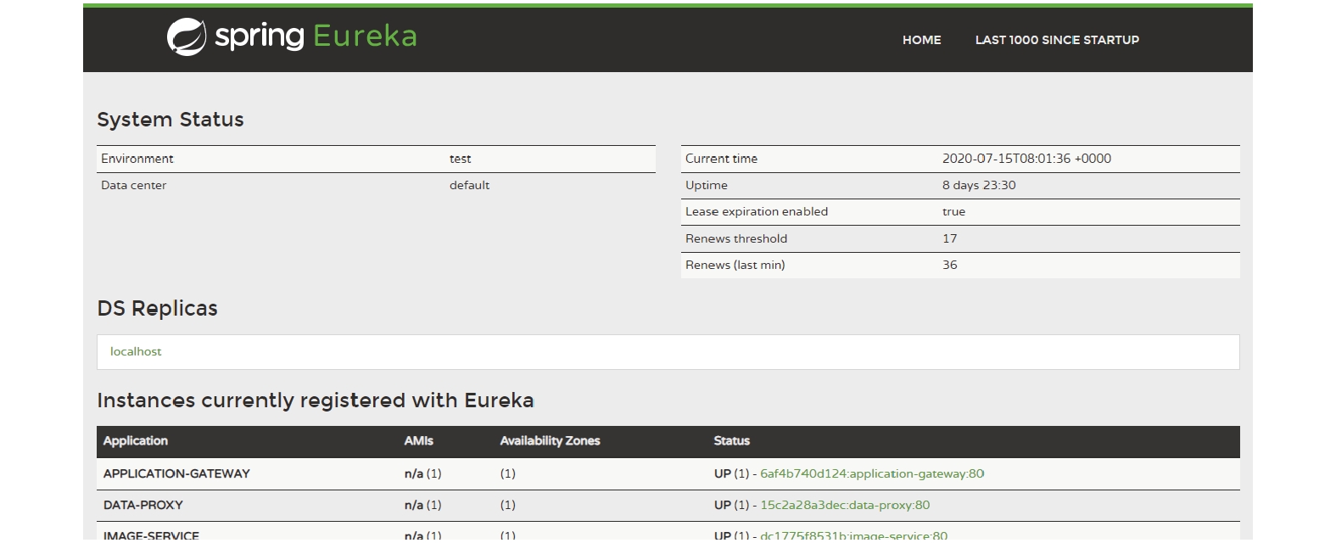Click the Data center label cell

click(133, 185)
